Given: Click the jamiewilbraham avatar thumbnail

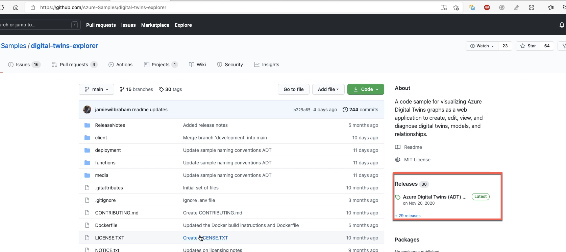Looking at the screenshot, I should tap(87, 110).
